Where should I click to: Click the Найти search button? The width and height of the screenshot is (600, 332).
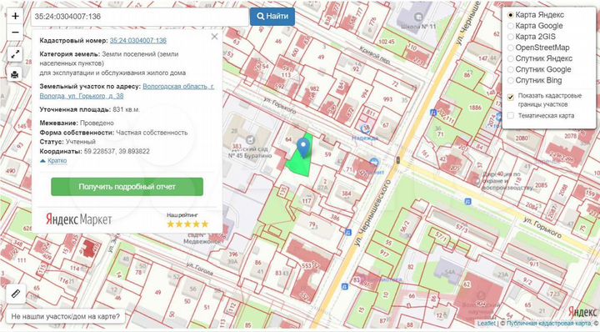272,17
